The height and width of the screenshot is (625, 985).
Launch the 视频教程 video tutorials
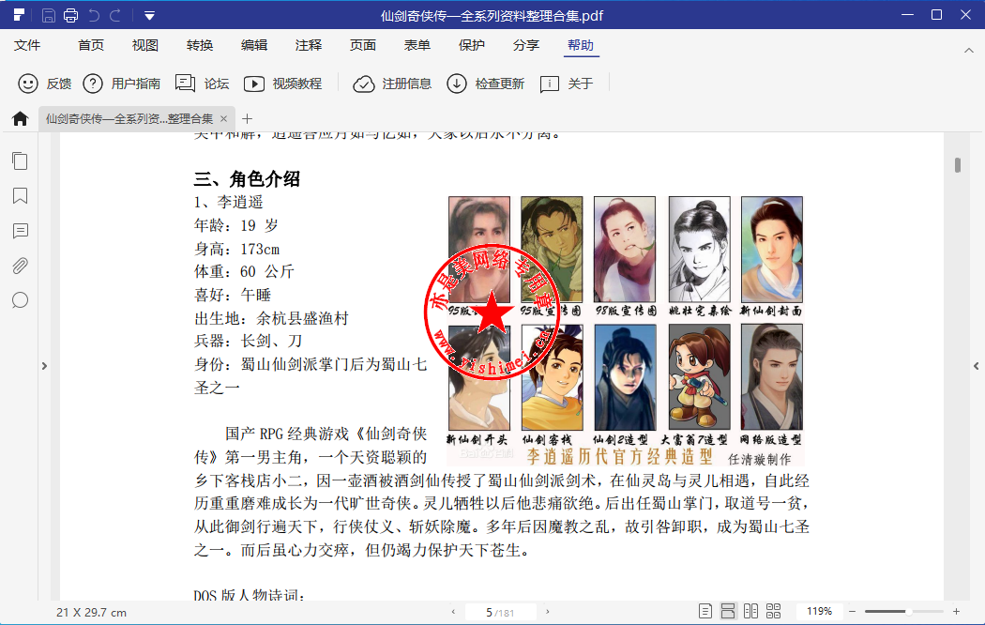click(282, 84)
